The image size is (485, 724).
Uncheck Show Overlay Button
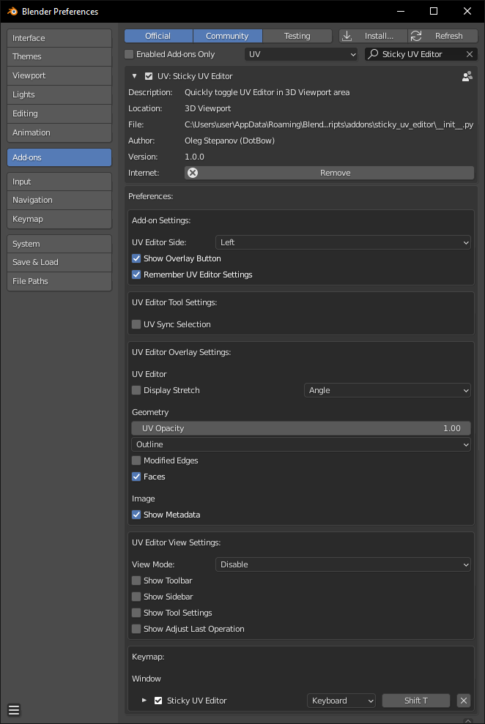136,258
